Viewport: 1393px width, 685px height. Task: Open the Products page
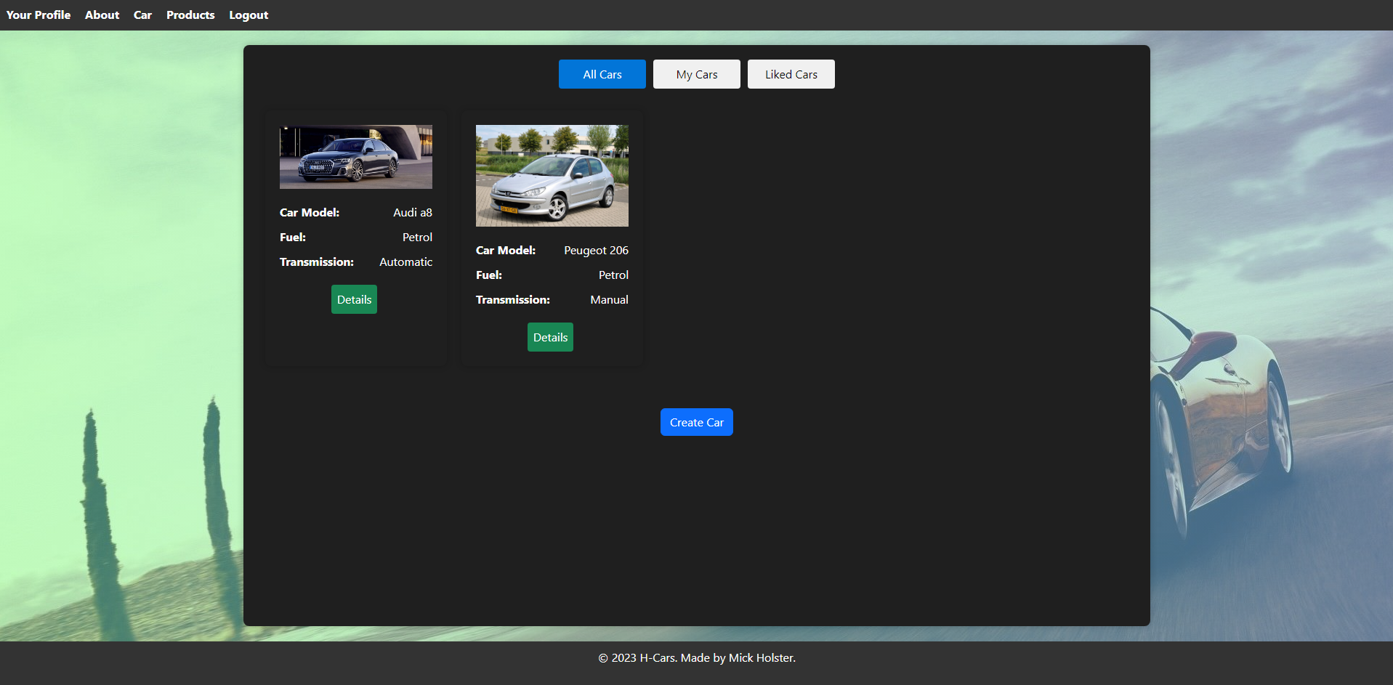(190, 15)
